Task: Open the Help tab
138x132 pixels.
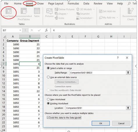Action: tap(120, 3)
